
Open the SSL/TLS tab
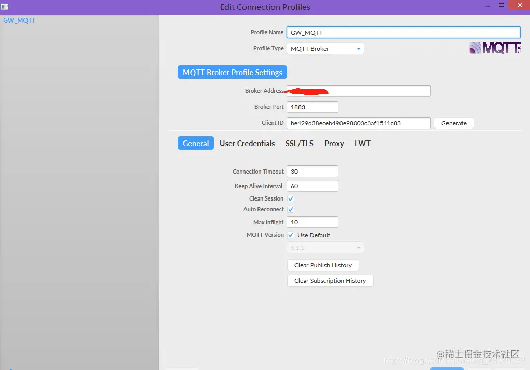pyautogui.click(x=300, y=144)
